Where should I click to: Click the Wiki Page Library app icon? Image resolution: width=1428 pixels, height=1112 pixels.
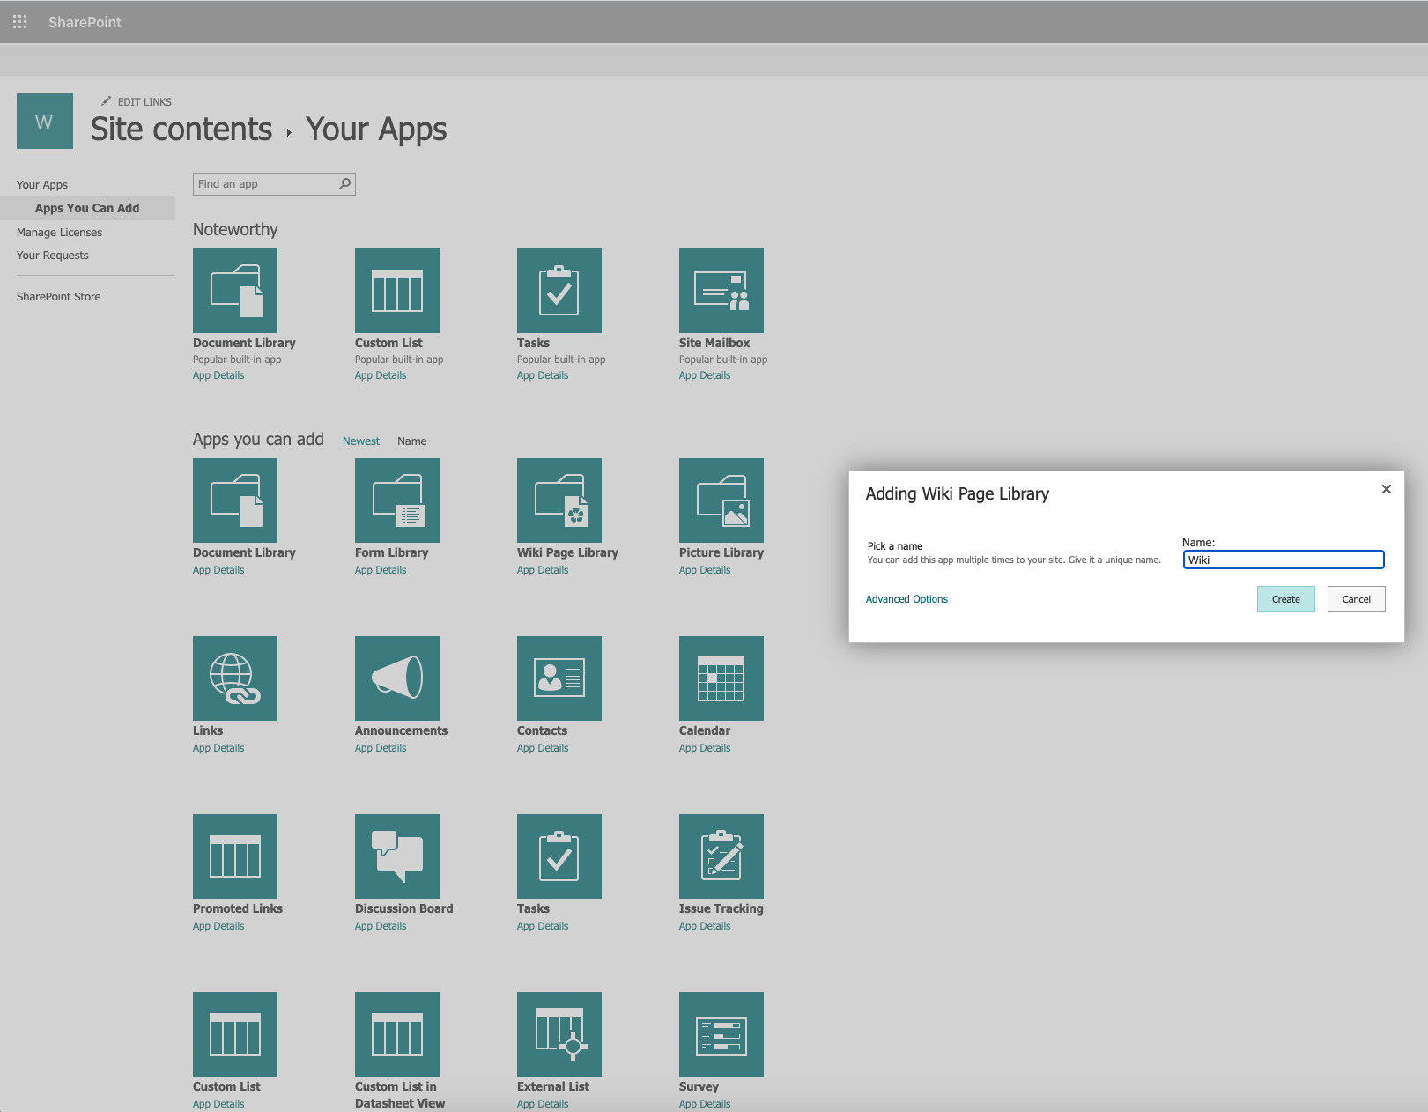point(559,500)
